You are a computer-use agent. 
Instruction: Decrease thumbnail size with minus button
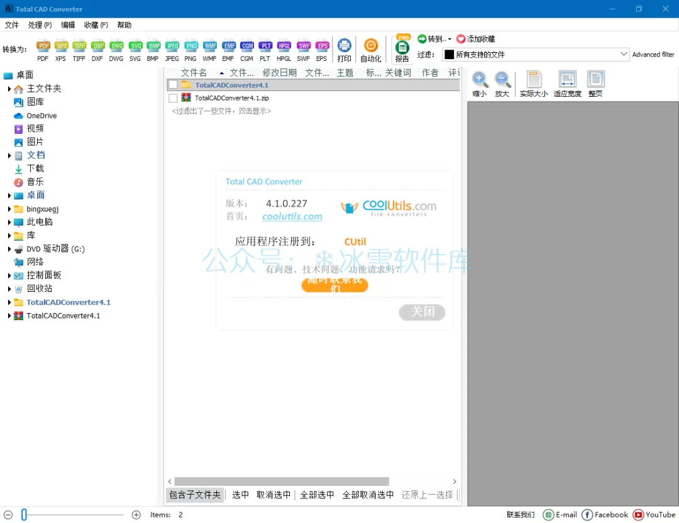8,515
